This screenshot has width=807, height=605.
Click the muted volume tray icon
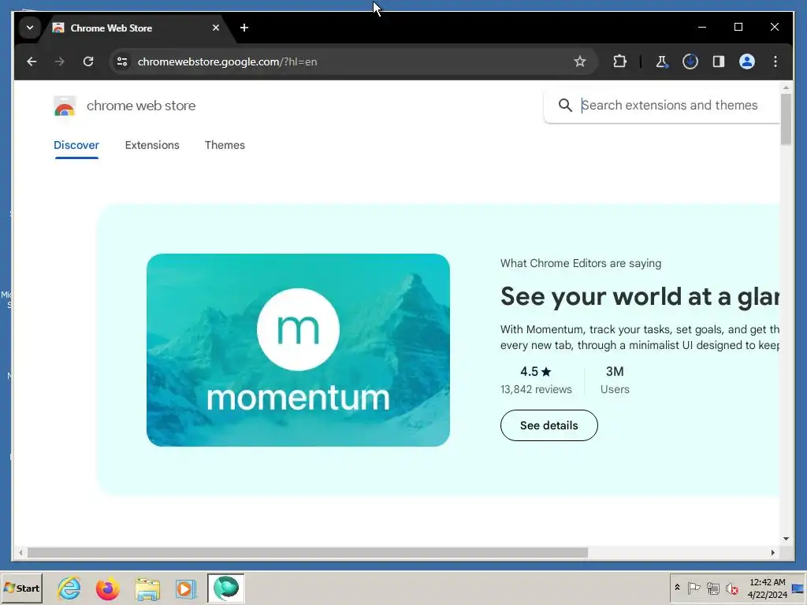731,588
